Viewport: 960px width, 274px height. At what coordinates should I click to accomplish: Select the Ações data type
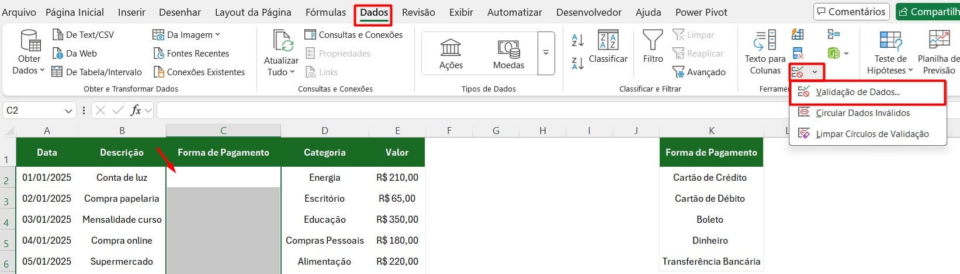tap(451, 54)
